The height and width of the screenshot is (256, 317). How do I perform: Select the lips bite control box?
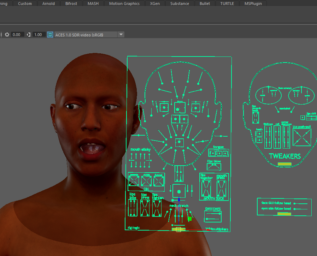(133, 208)
